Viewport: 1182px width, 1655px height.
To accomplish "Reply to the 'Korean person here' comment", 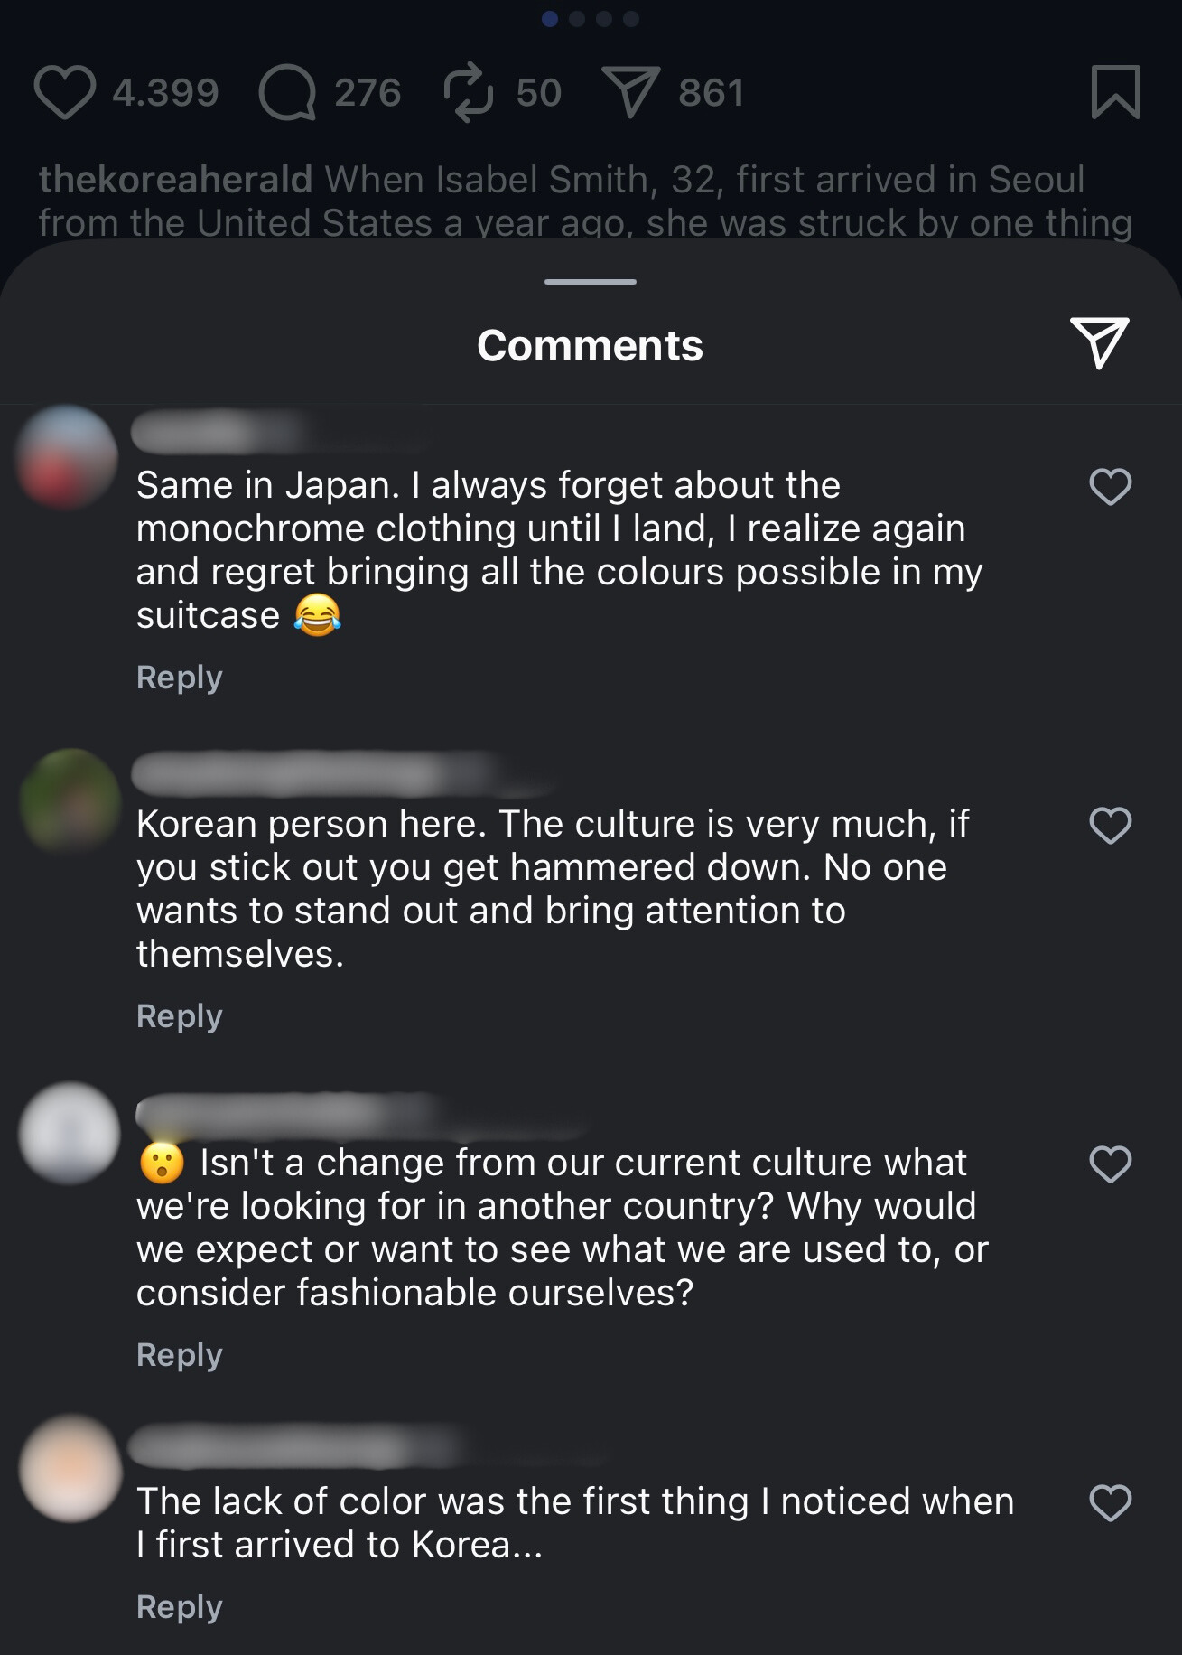I will pos(179,1016).
